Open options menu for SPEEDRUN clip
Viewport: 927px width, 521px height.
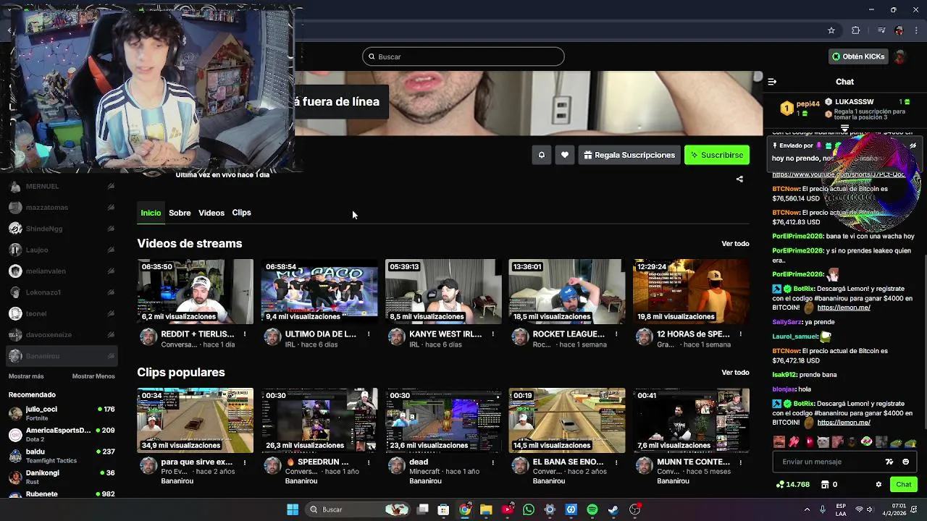click(x=369, y=462)
